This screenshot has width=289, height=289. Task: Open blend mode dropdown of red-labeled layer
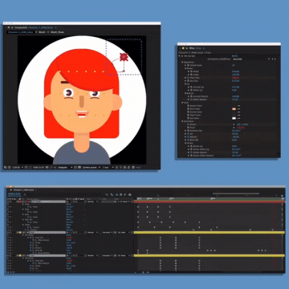(x=92, y=201)
